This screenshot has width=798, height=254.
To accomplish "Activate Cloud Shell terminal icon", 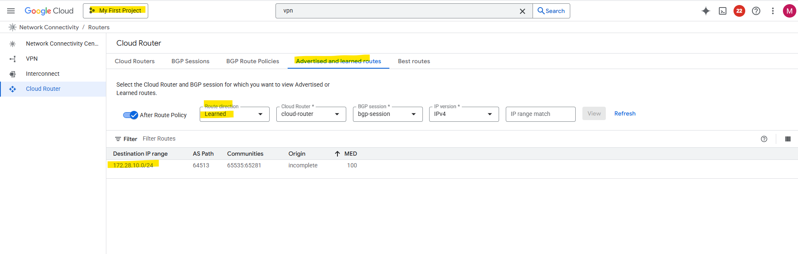I will [x=723, y=11].
